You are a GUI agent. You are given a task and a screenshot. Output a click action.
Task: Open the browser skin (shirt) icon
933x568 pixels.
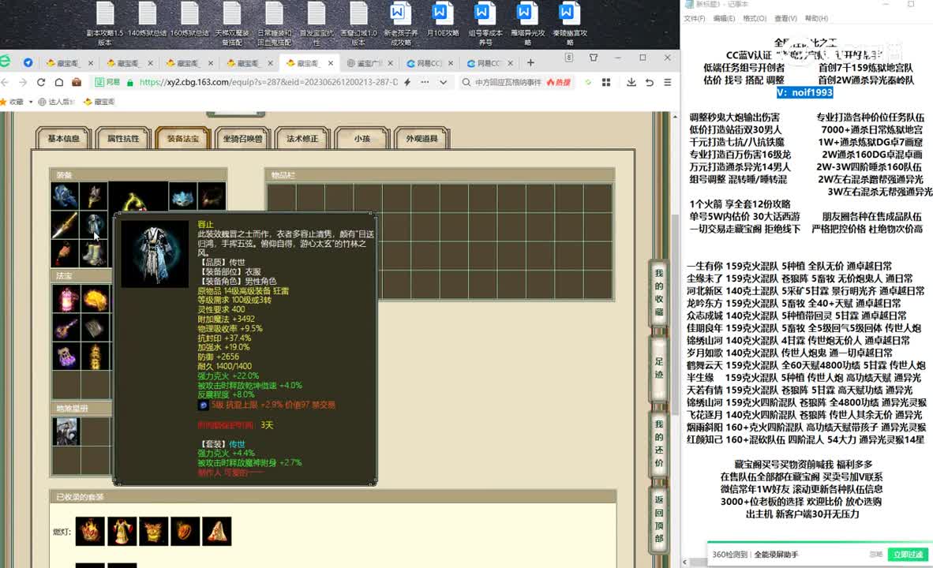click(x=594, y=58)
